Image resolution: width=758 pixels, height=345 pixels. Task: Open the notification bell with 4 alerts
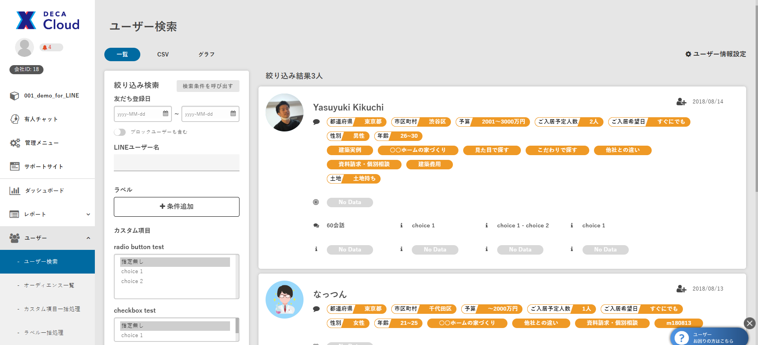(51, 47)
